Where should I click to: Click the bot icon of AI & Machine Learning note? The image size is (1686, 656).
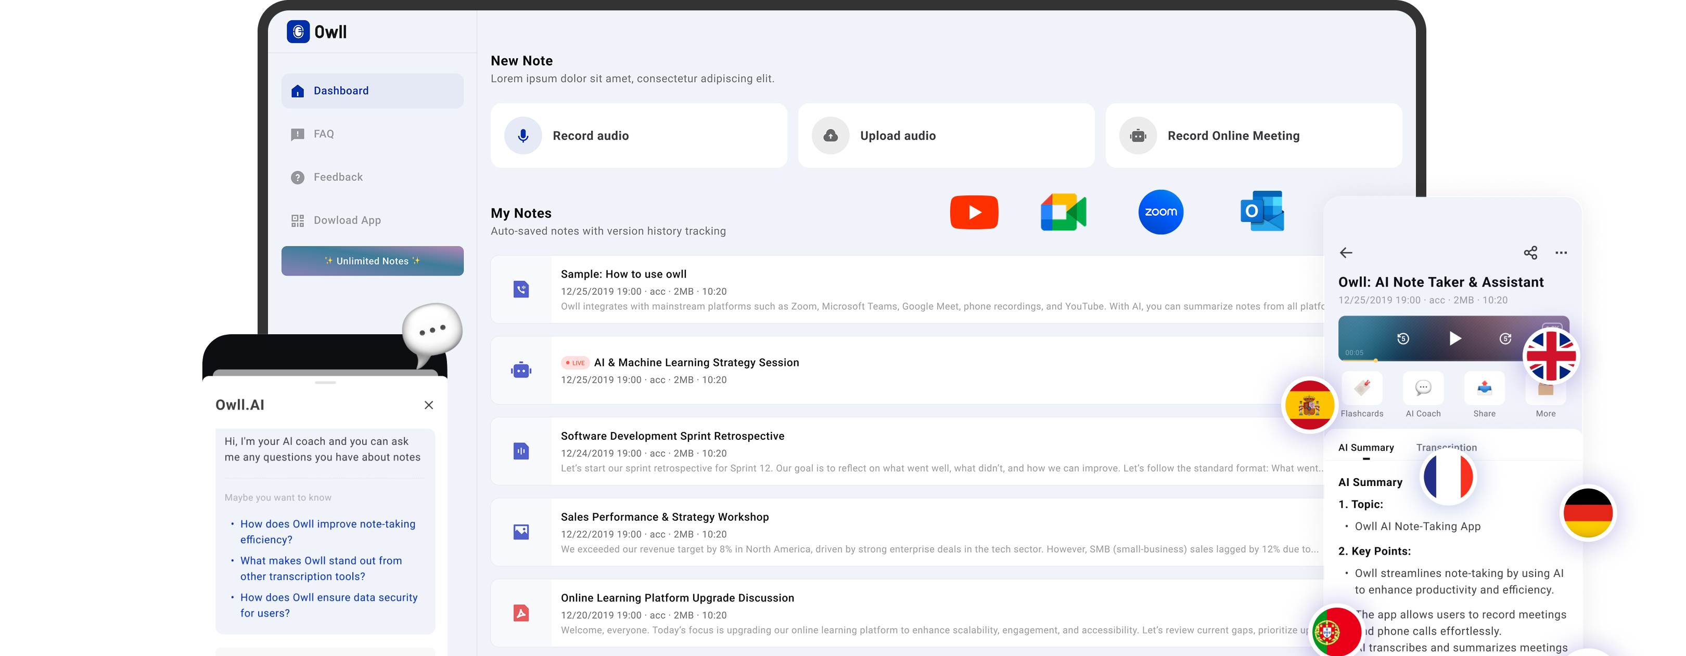coord(521,370)
